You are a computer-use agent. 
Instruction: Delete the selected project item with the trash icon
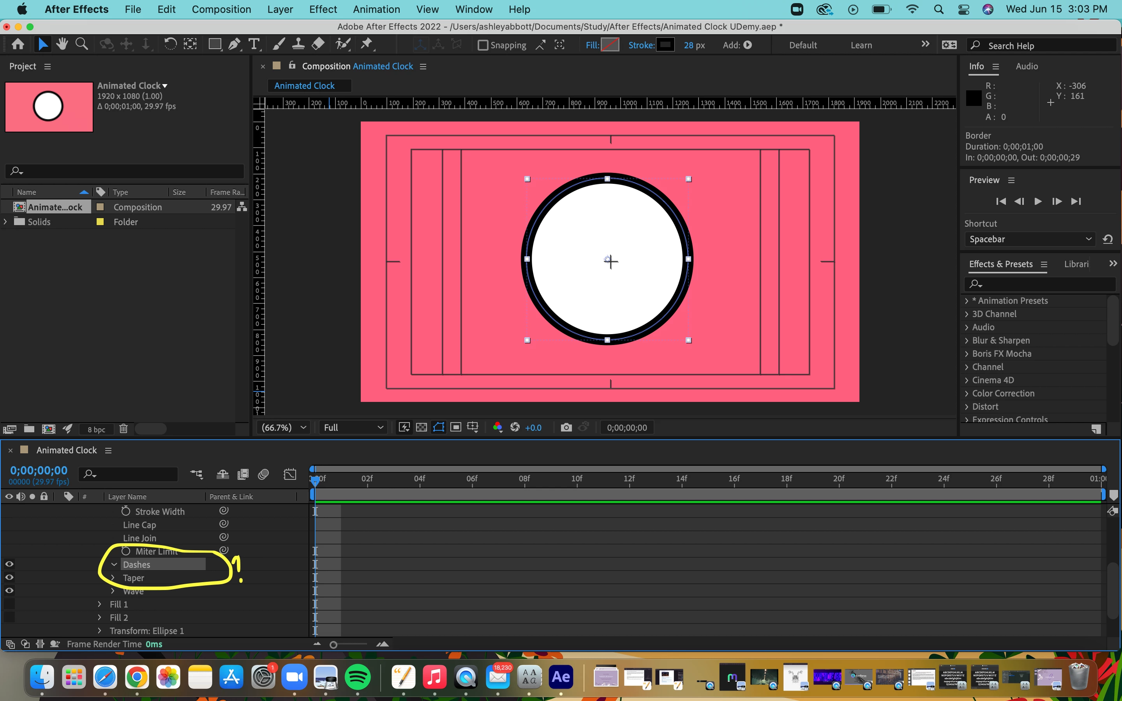point(123,429)
